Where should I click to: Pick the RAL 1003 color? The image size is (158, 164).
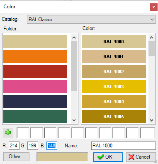114,87
